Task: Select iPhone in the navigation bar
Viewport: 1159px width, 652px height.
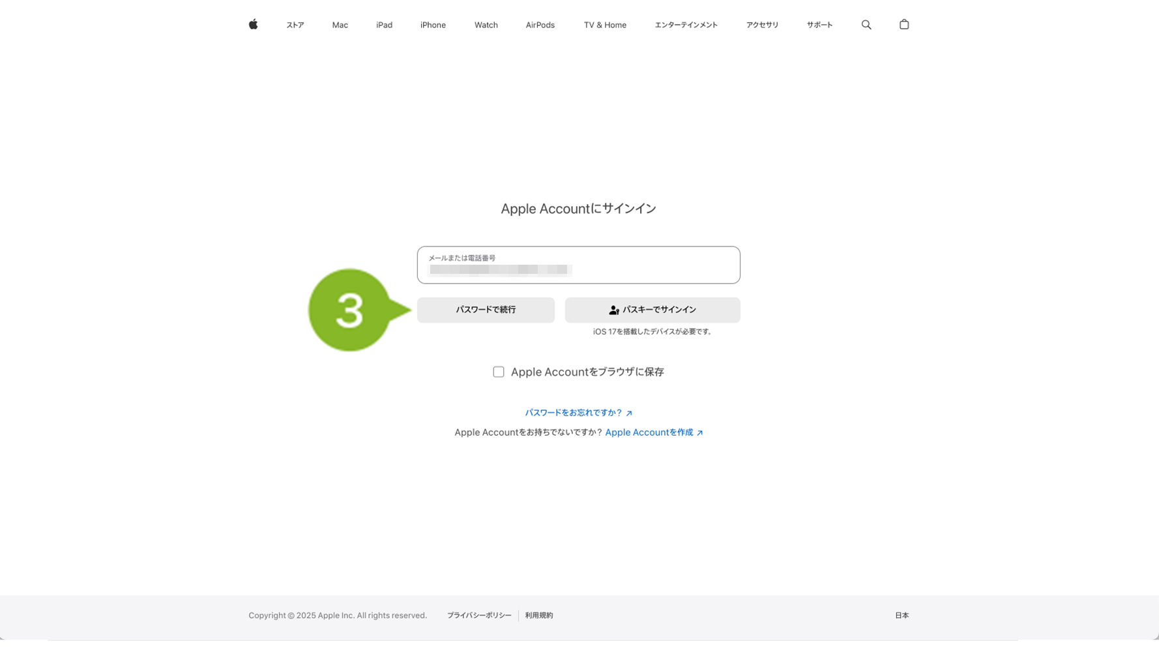Action: pos(433,25)
